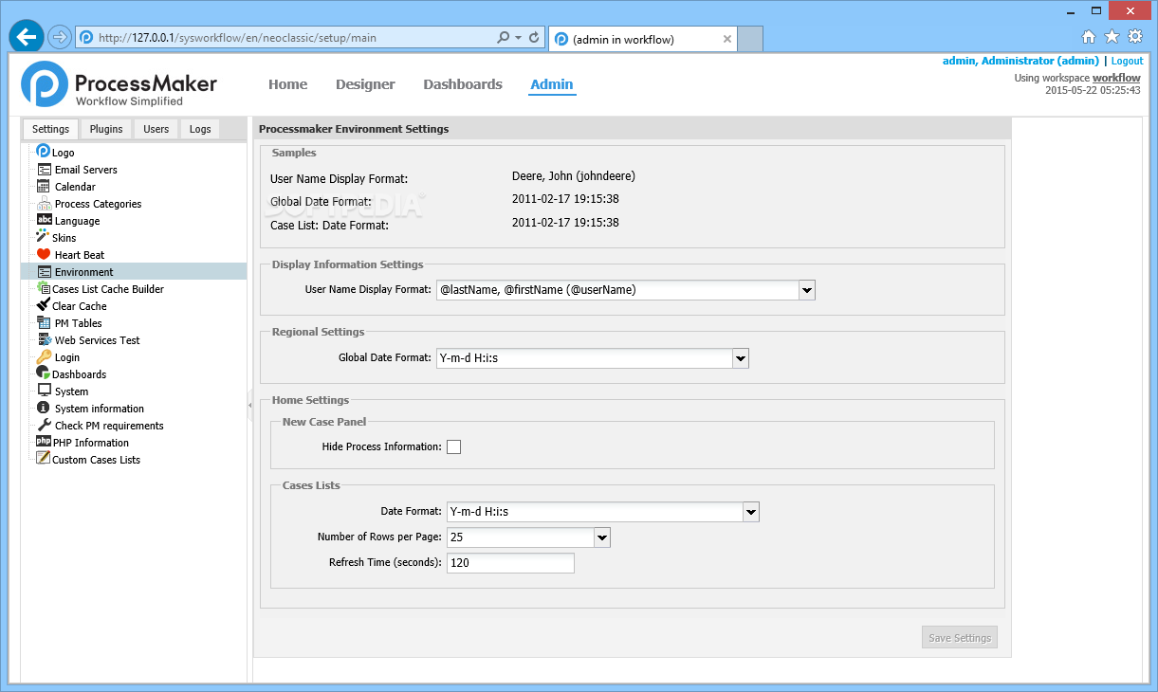This screenshot has width=1158, height=692.
Task: Close the (admin in workflow) browser tab
Action: click(x=727, y=39)
